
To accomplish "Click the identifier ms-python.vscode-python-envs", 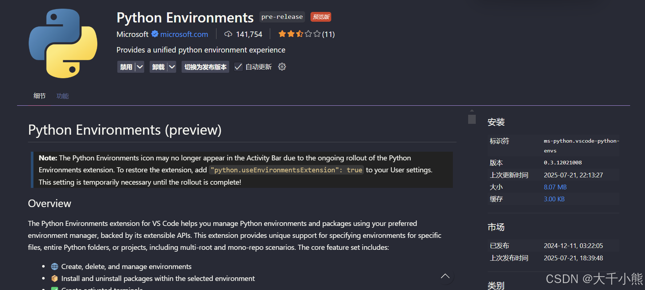I will coord(581,146).
